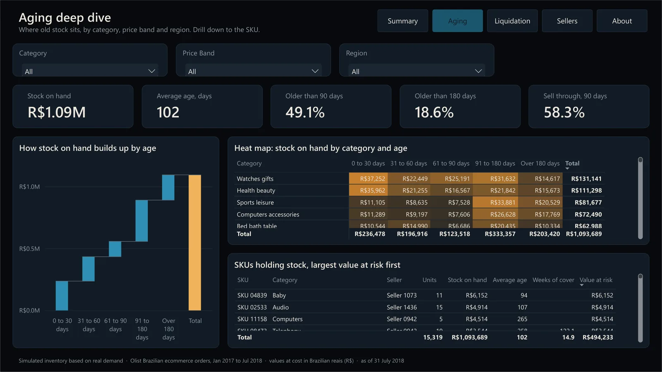Select the 91 to 180 days waterfall bar
662x372 pixels.
(x=142, y=221)
